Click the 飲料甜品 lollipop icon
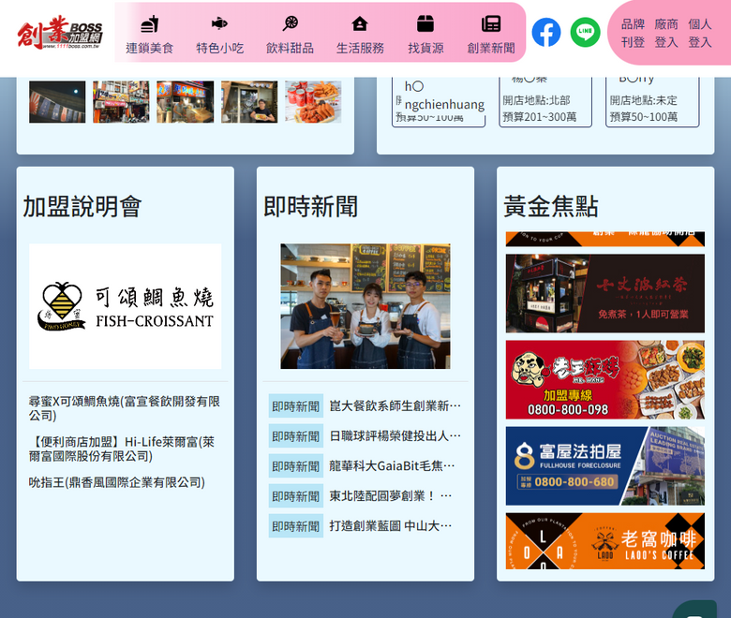 (290, 23)
